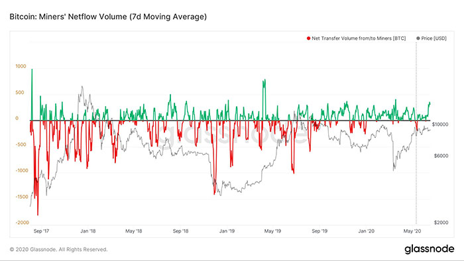Click the Jan '18 date label
Screen dimensions: 464x261
(88, 231)
